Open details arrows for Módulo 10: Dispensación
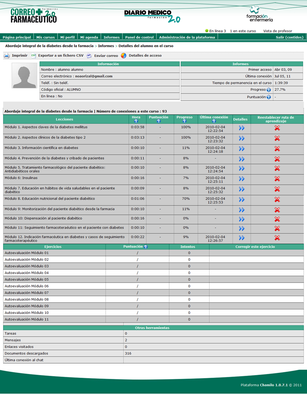The width and height of the screenshot is (307, 395). pyautogui.click(x=242, y=219)
